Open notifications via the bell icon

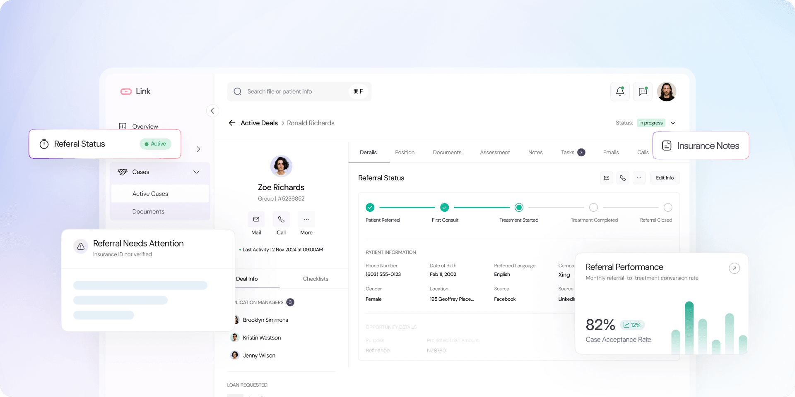click(x=620, y=91)
